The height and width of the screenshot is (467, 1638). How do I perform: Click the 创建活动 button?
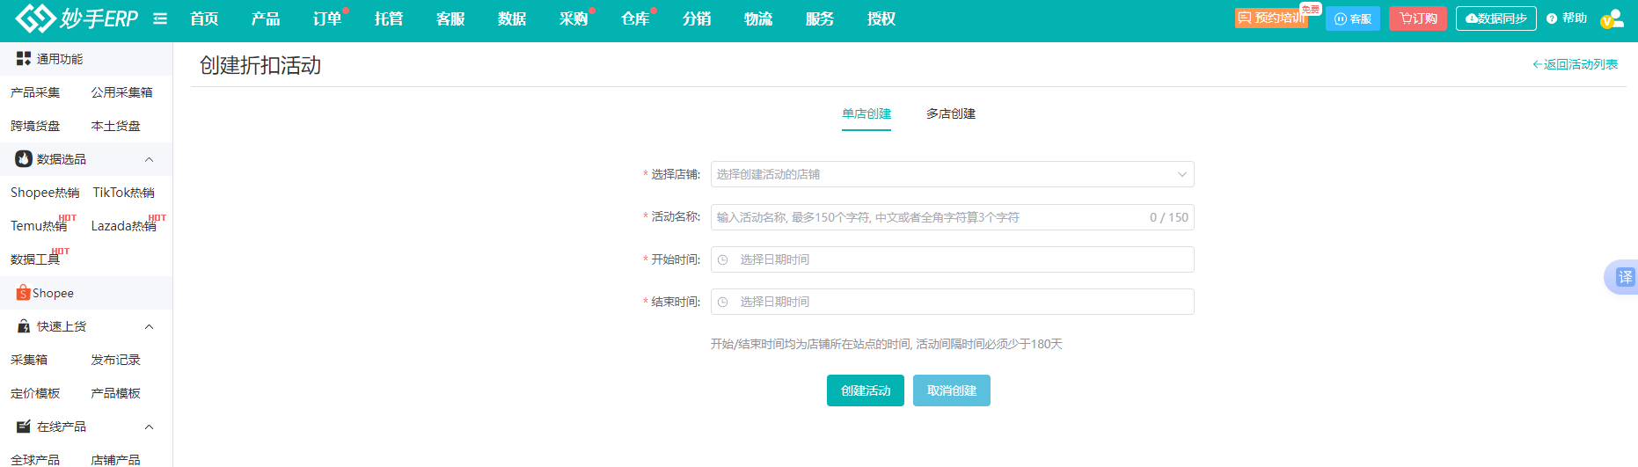click(x=865, y=390)
